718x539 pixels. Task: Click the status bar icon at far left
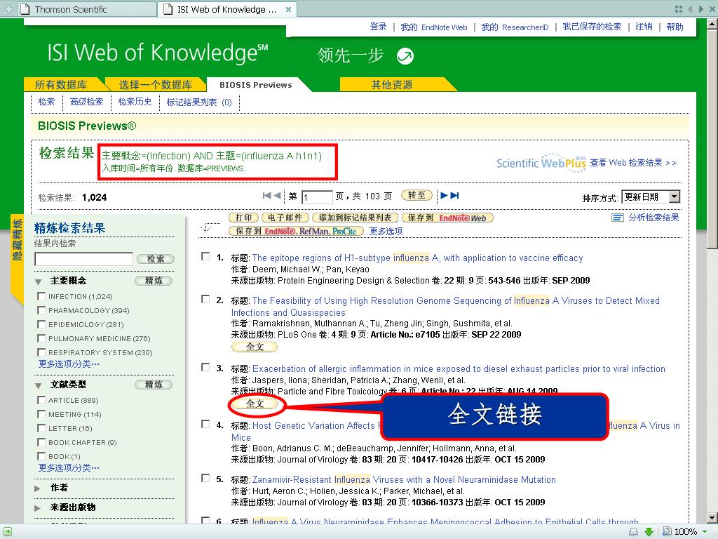[x=7, y=532]
